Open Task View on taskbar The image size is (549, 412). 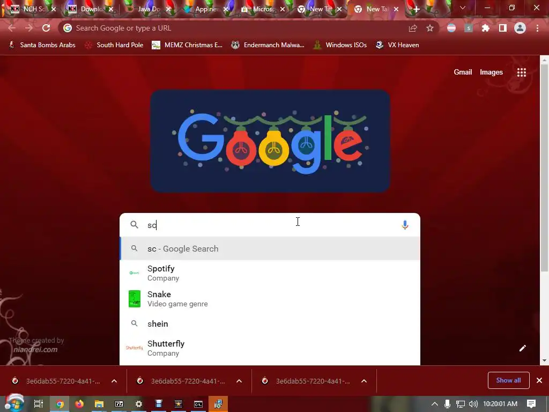click(39, 404)
